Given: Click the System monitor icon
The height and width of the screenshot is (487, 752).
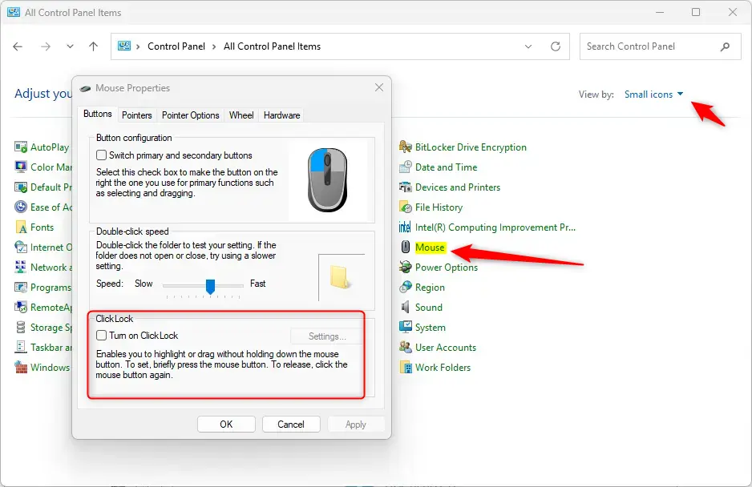Looking at the screenshot, I should [405, 328].
